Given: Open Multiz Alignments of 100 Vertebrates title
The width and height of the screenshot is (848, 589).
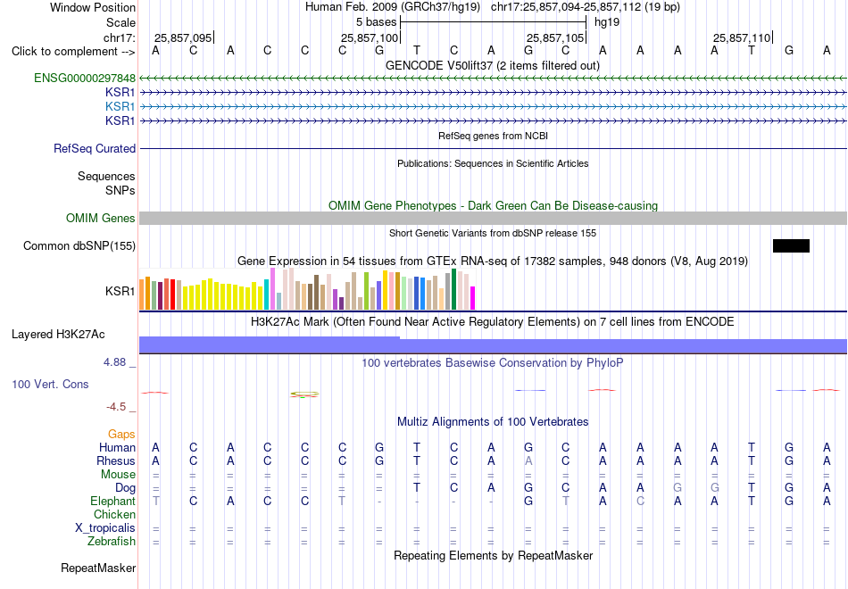Looking at the screenshot, I should 493,422.
